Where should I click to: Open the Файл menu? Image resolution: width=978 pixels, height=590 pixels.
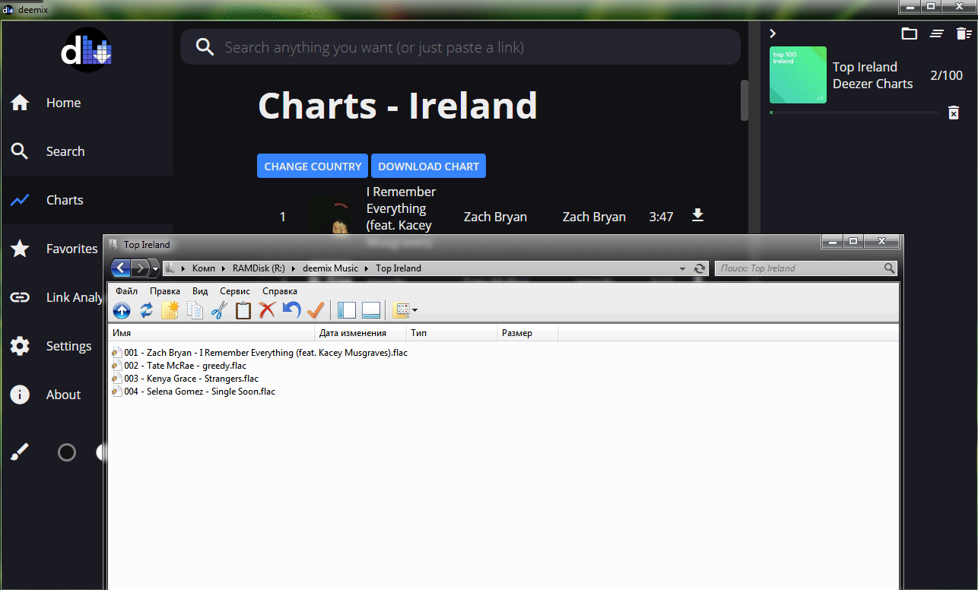(x=127, y=291)
